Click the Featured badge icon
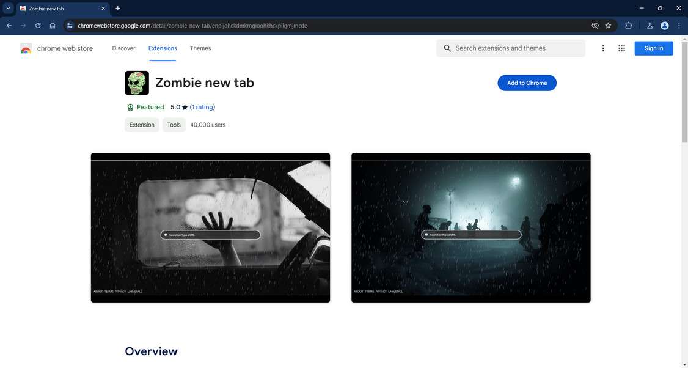The image size is (688, 368). point(130,107)
